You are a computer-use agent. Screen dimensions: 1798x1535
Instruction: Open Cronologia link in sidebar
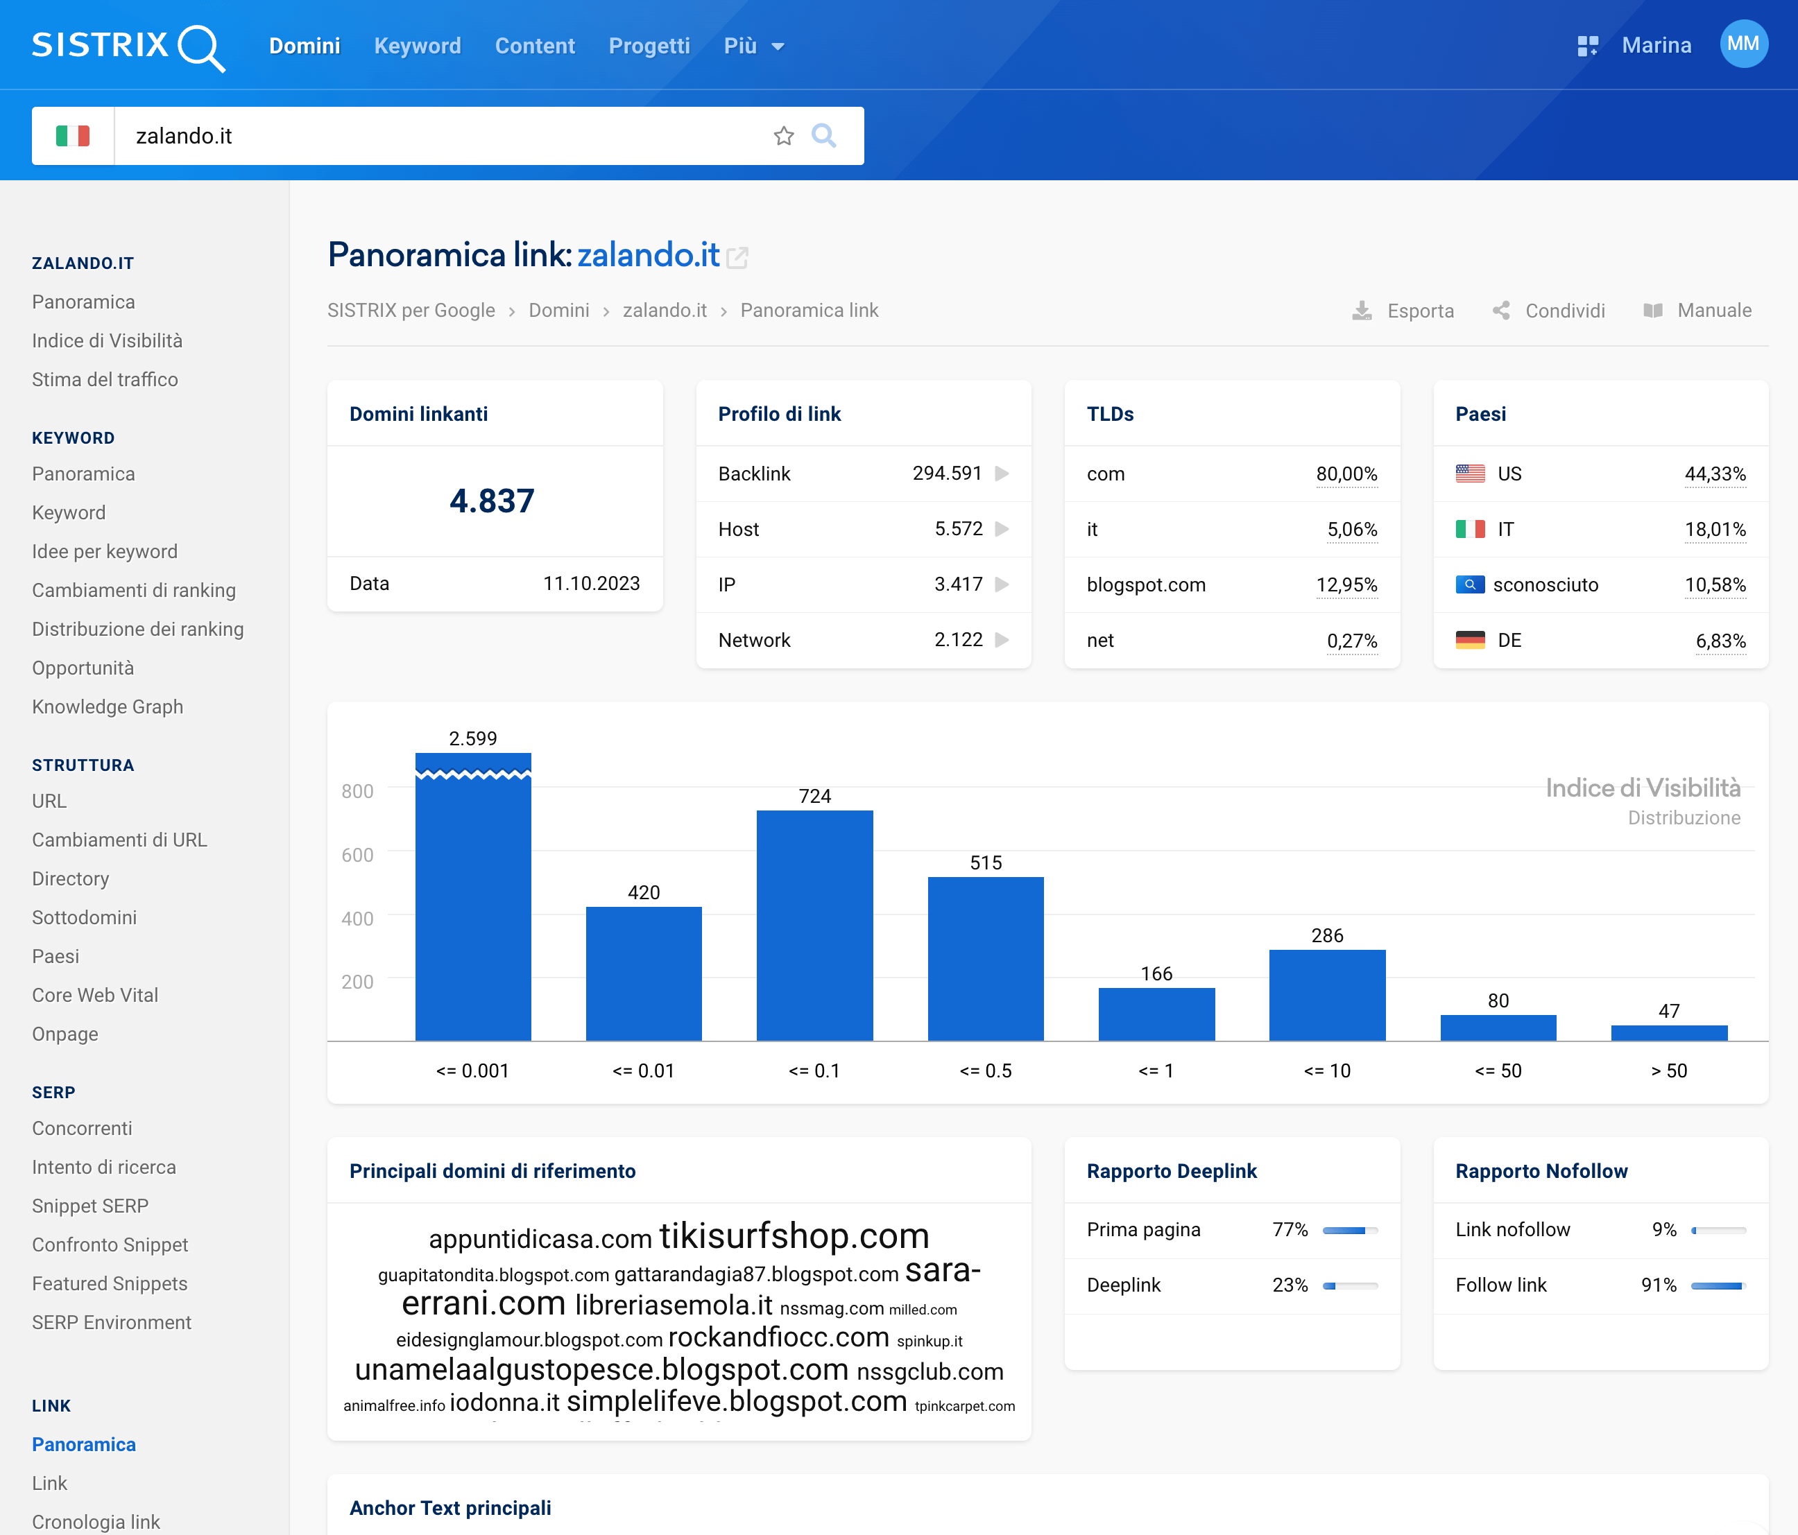click(96, 1522)
